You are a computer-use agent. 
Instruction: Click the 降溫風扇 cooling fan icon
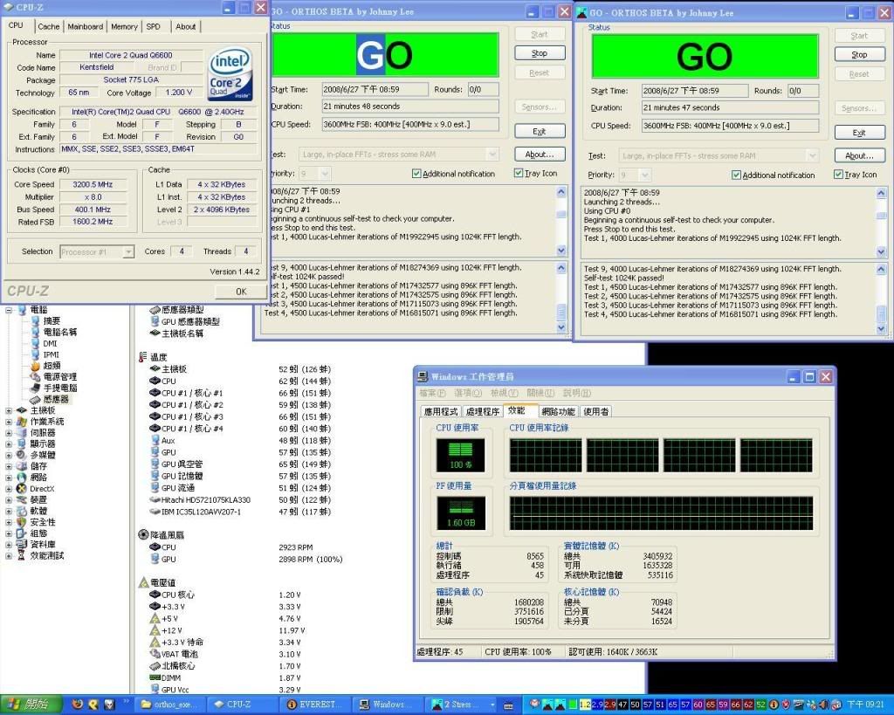142,535
